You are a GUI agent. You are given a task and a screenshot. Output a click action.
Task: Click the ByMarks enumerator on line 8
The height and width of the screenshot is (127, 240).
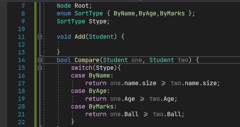172,13
